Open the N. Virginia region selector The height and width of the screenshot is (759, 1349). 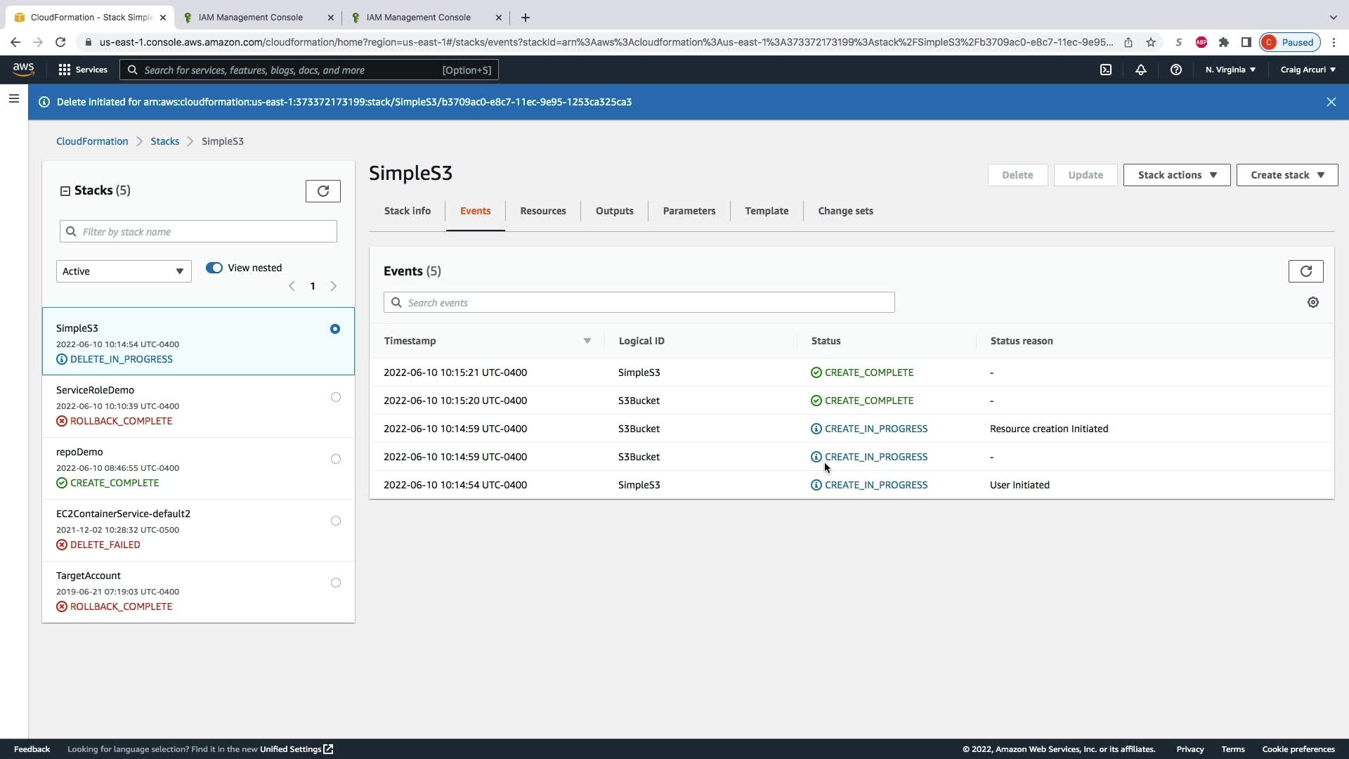(1230, 70)
